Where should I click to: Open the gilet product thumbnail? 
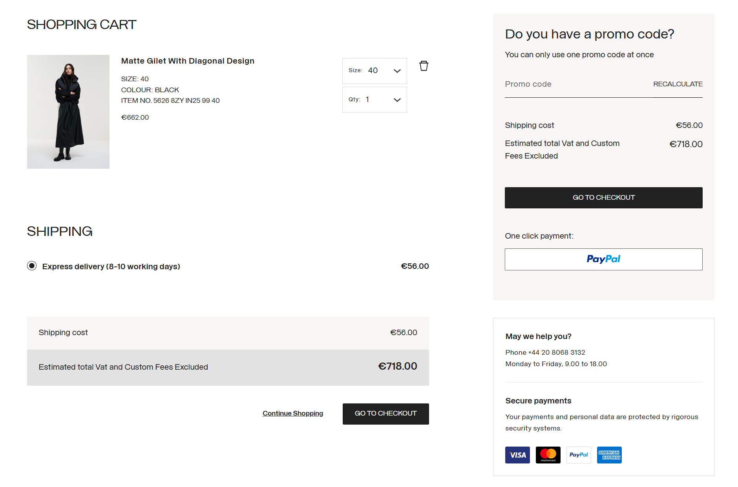68,112
